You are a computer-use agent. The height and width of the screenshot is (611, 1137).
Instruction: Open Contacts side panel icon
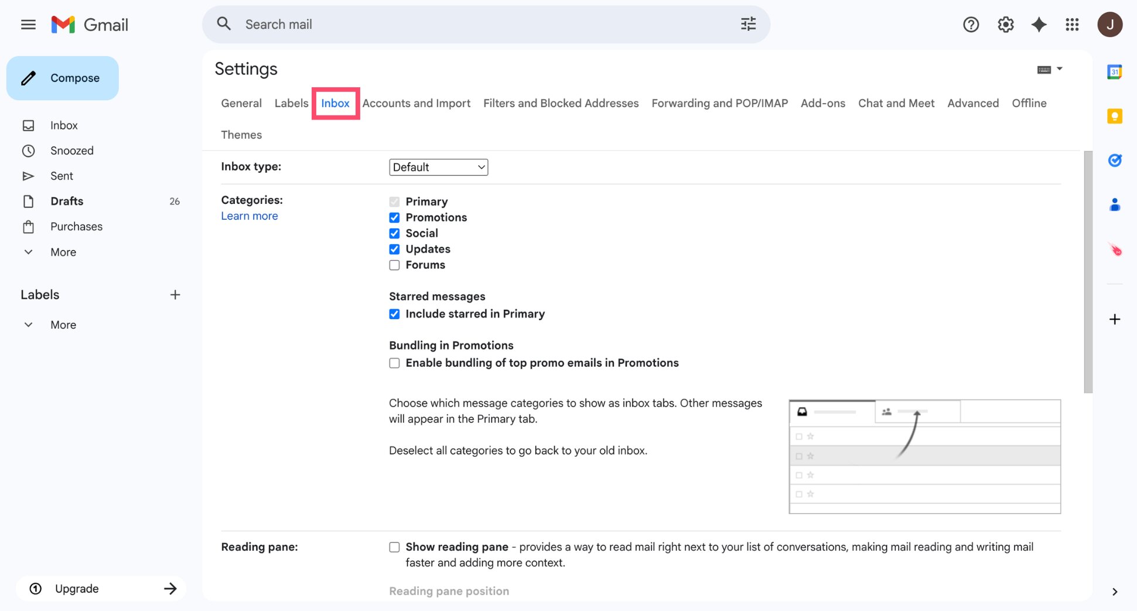[x=1114, y=205]
